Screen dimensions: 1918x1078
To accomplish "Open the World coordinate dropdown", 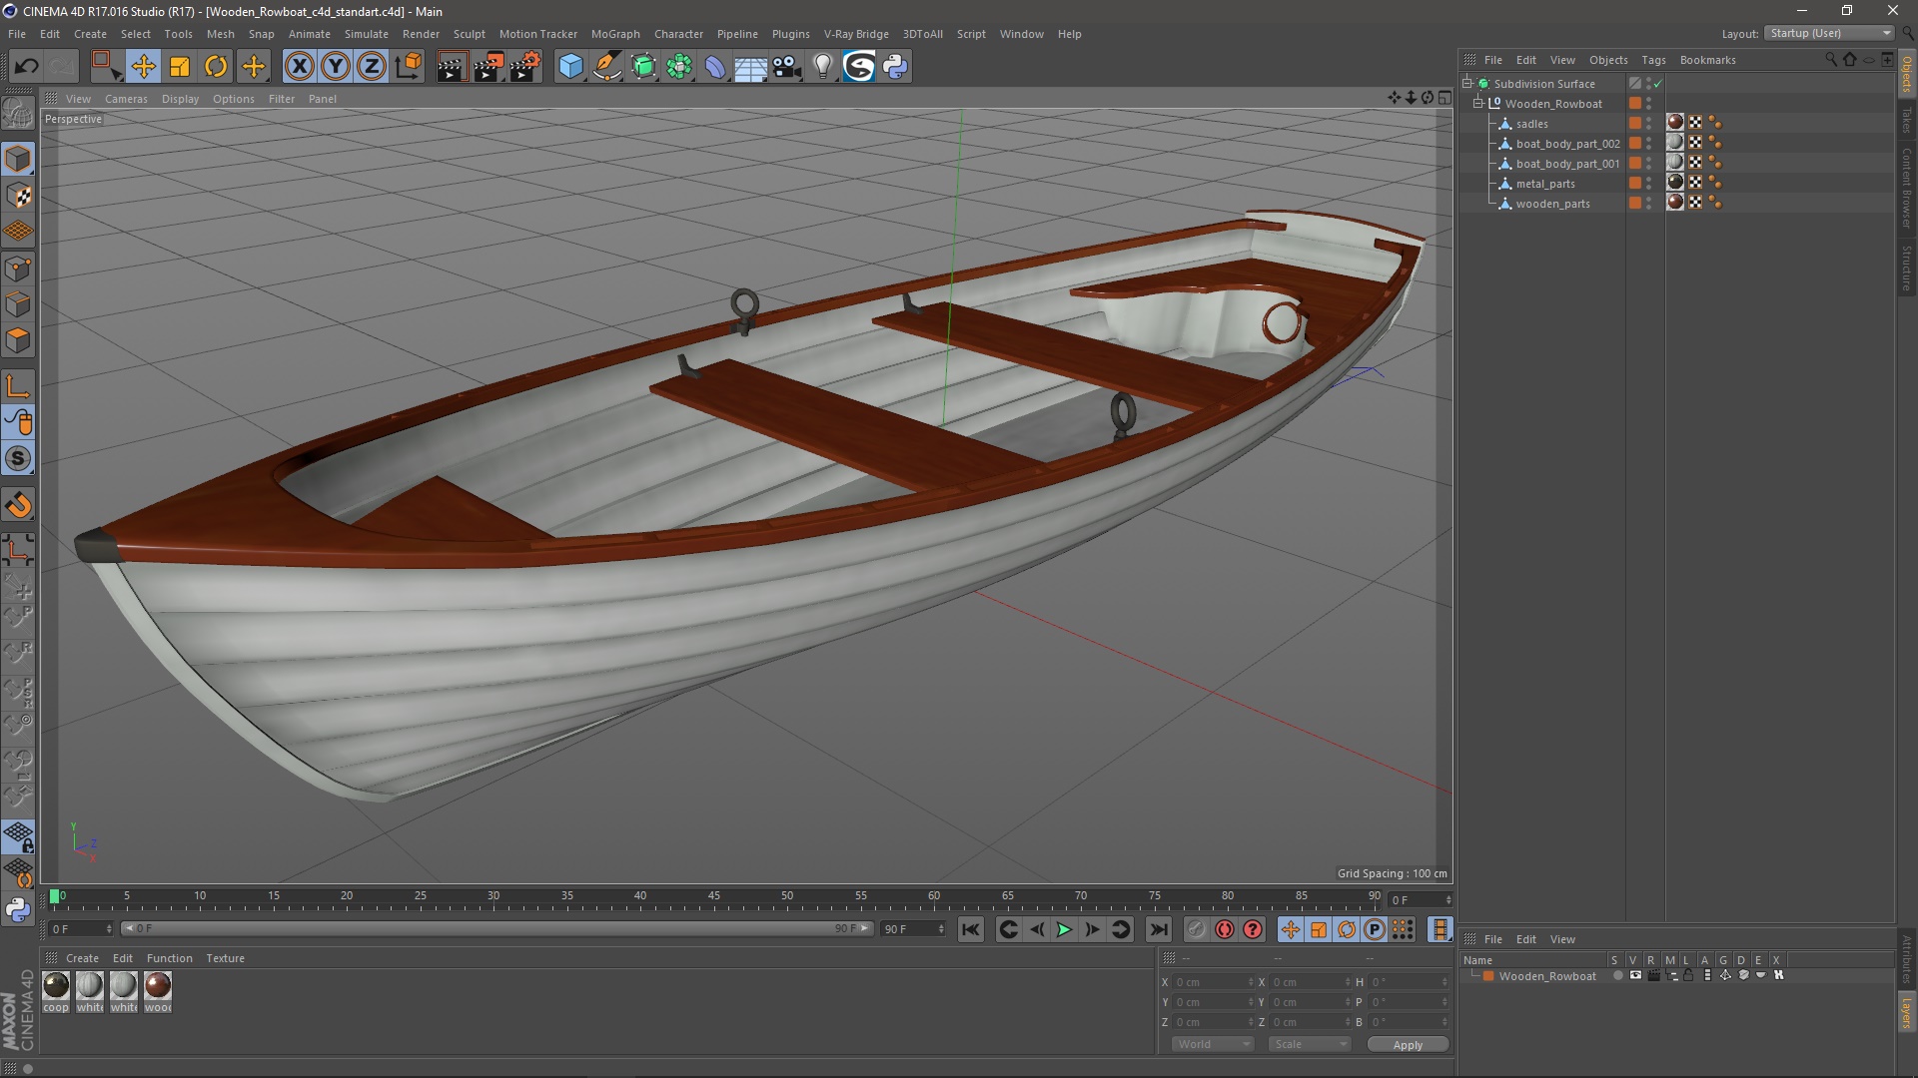I will point(1213,1044).
